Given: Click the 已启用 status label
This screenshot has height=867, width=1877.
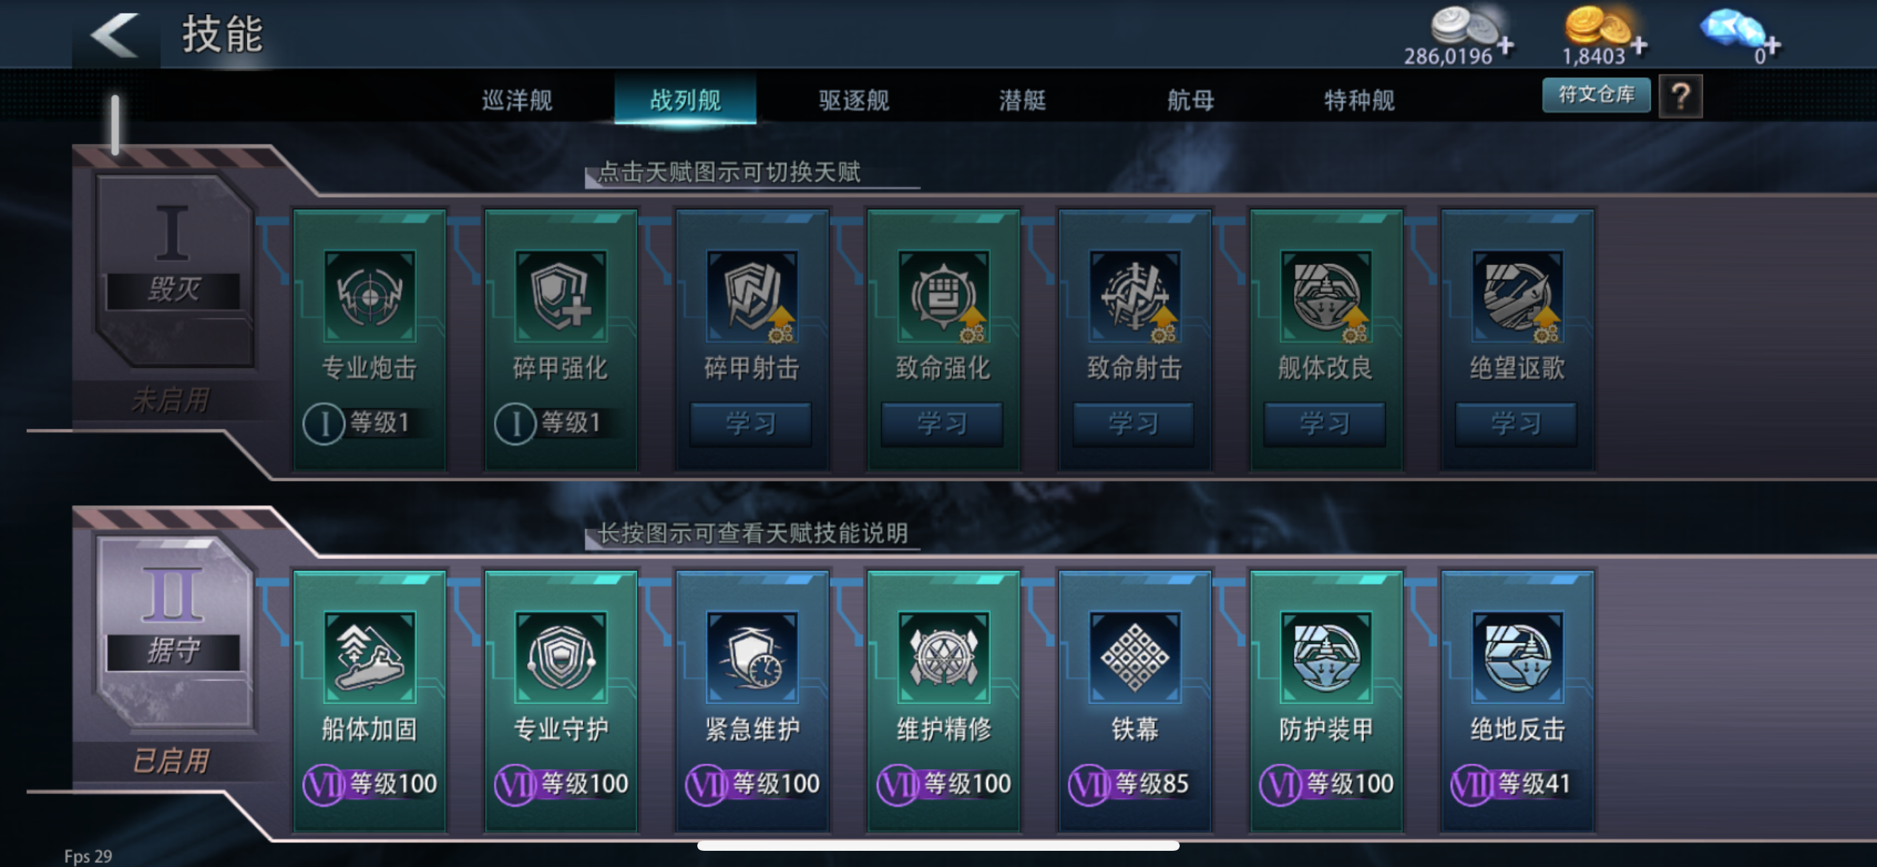Looking at the screenshot, I should tap(170, 761).
